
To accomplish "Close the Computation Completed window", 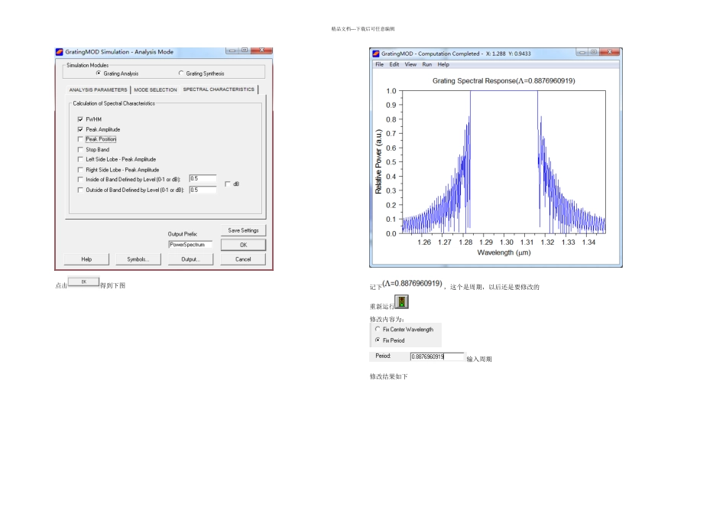I will (x=610, y=52).
